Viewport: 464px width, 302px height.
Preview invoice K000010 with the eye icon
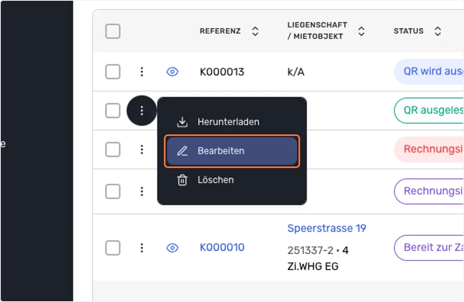tap(172, 248)
